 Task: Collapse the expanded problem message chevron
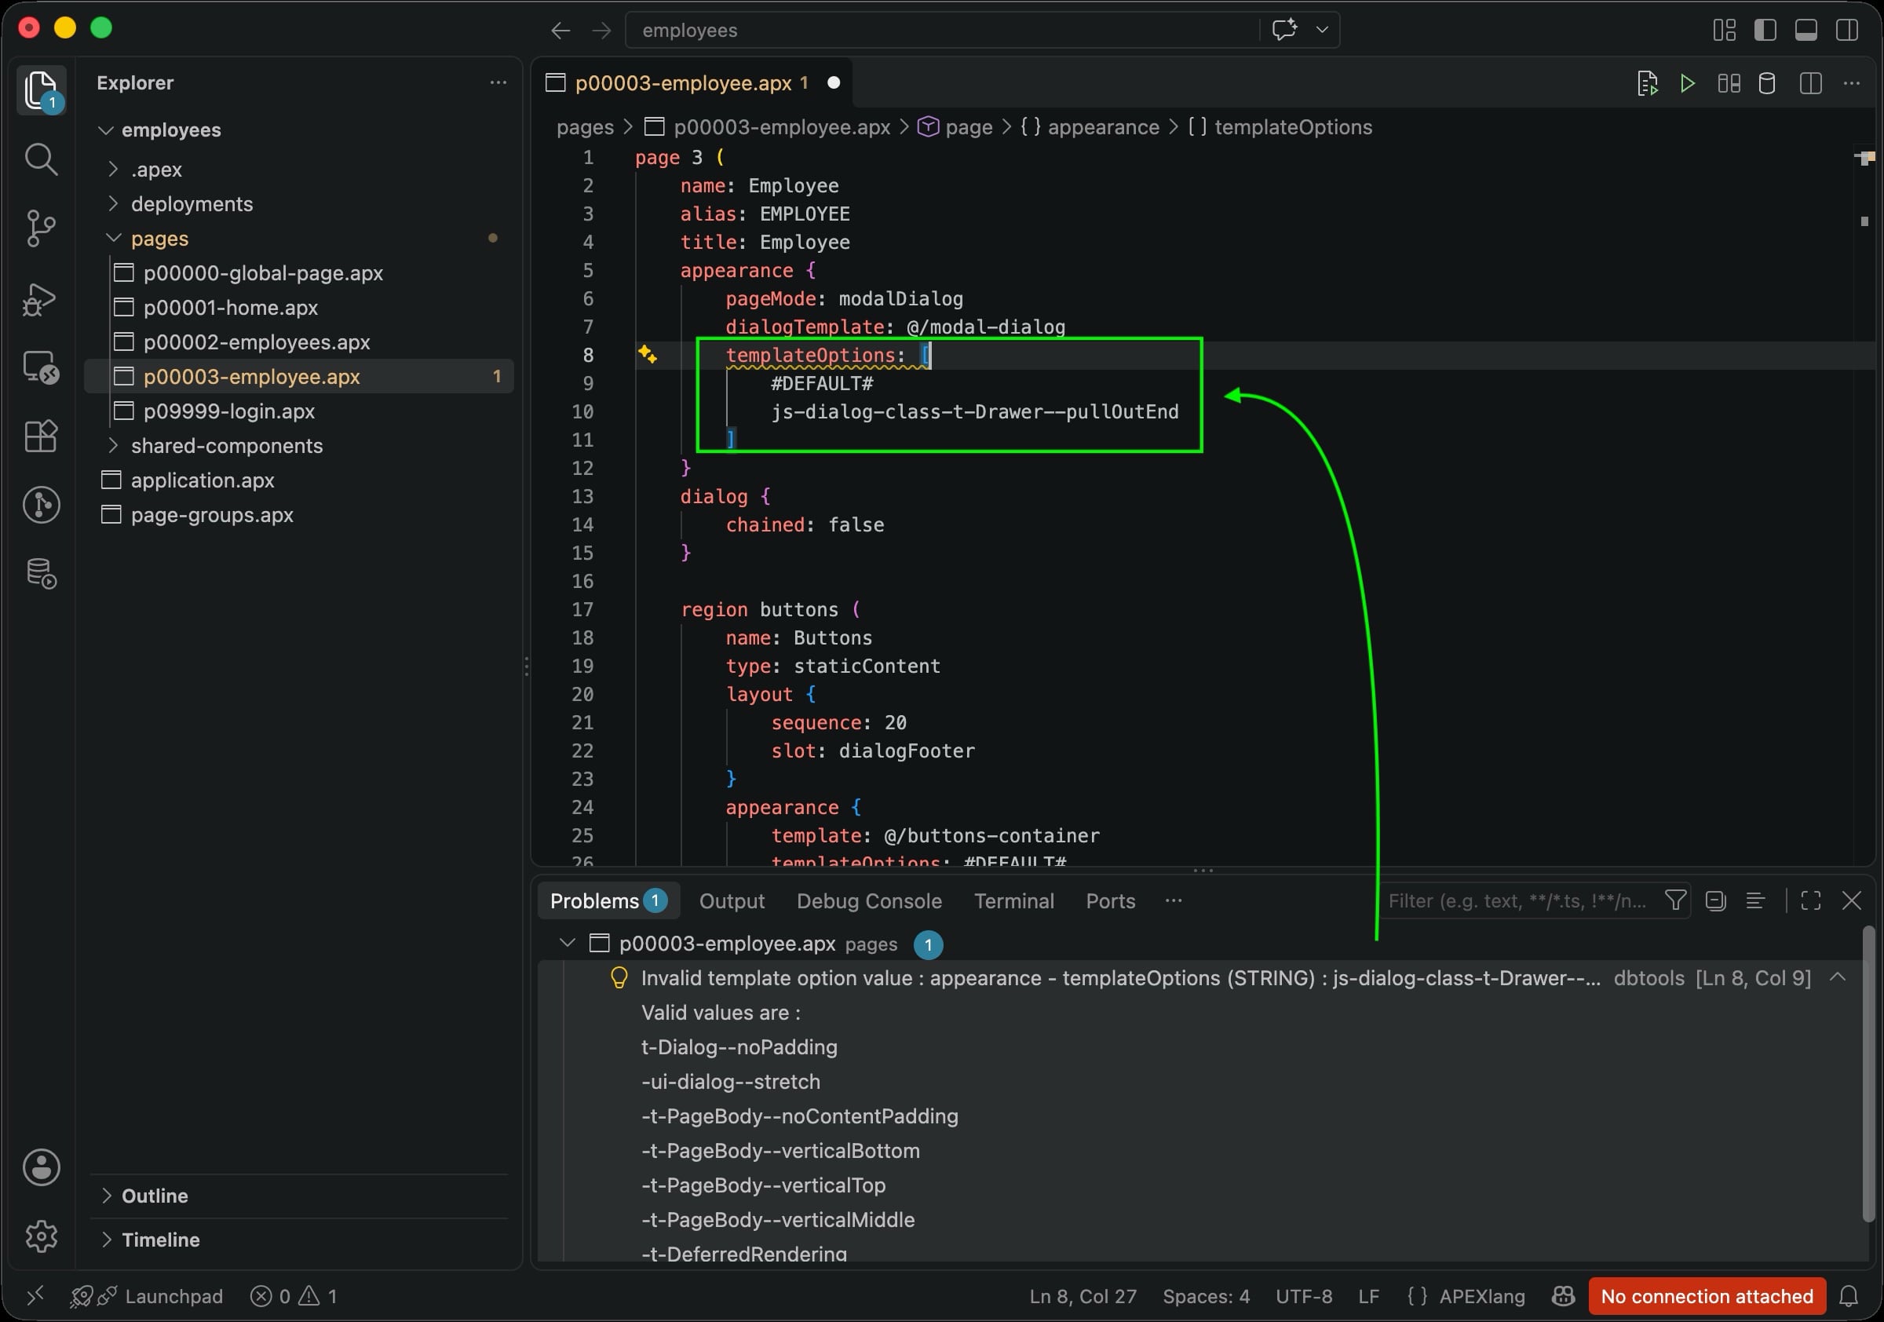1838,977
